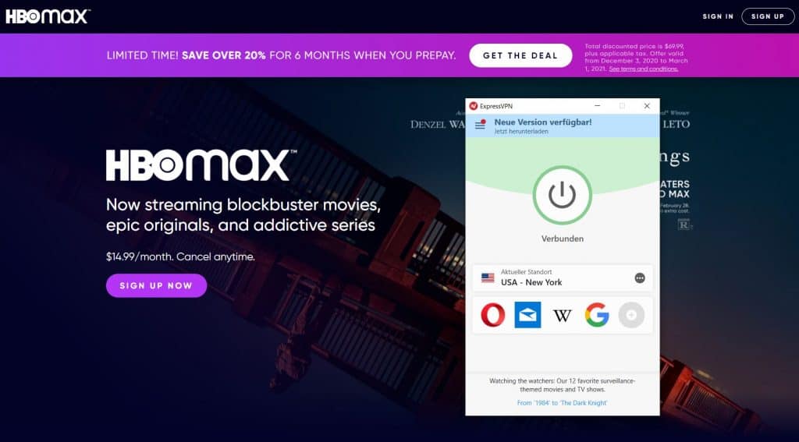Click the HBO Max logo in header

[48, 16]
